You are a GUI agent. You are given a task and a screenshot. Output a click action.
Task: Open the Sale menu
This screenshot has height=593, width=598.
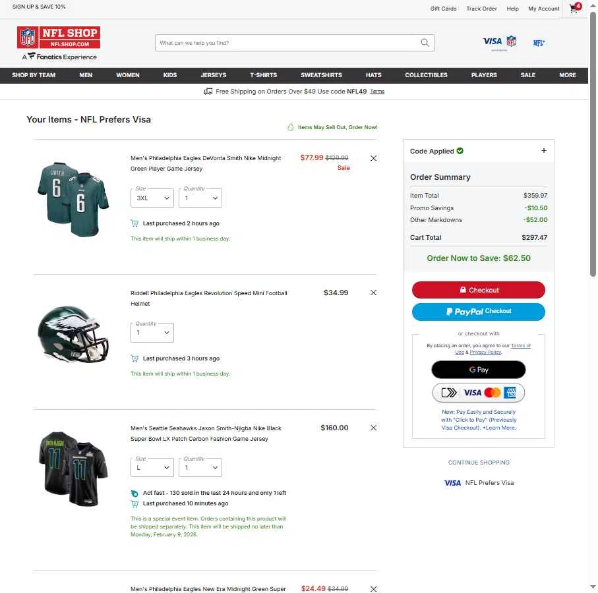tap(528, 75)
